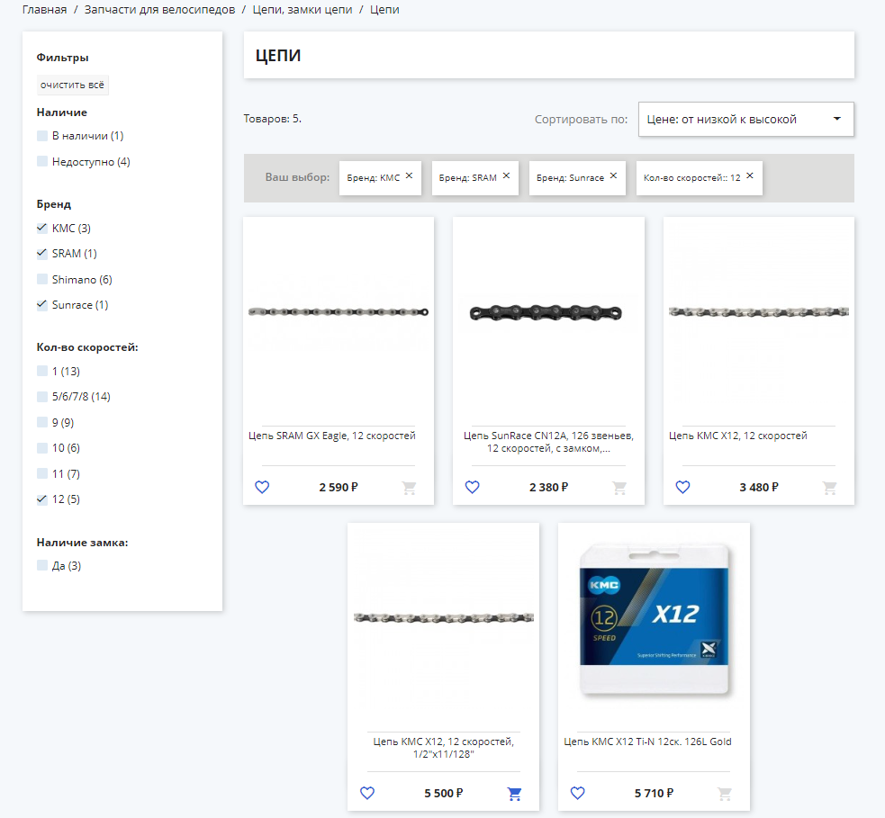Screen dimensions: 885x818
Task: Uncheck the SRAM (1) brand filter
Action: point(41,253)
